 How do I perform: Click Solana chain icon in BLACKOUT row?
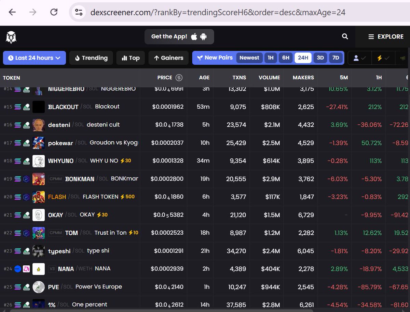coord(18,107)
